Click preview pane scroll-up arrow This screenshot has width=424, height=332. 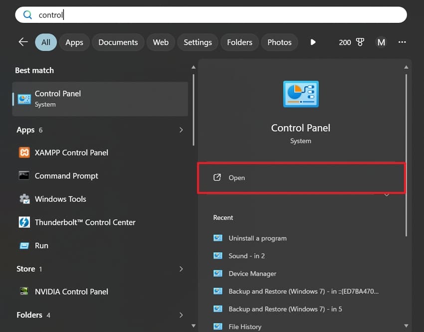pyautogui.click(x=406, y=67)
